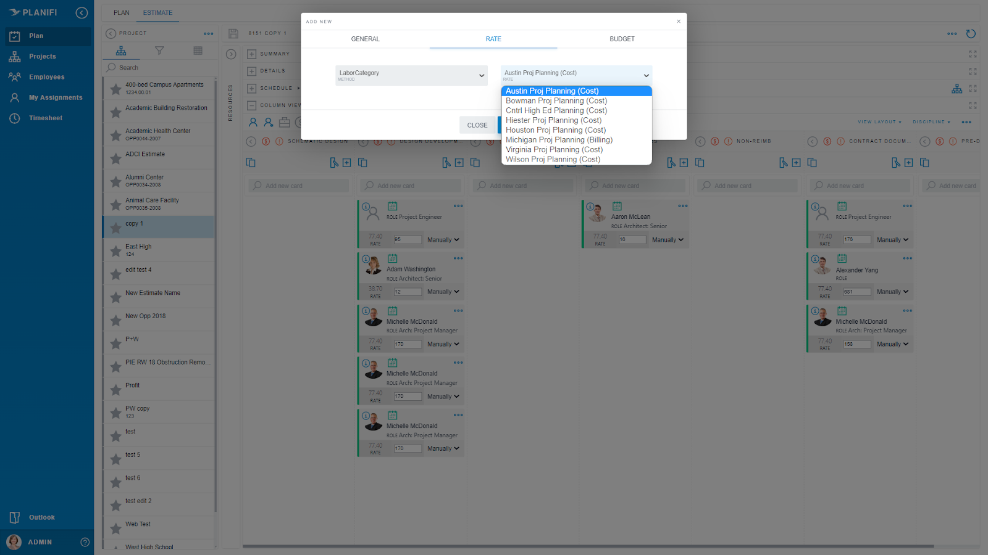The width and height of the screenshot is (988, 555).
Task: Switch to grid view in the Project panel
Action: [198, 51]
